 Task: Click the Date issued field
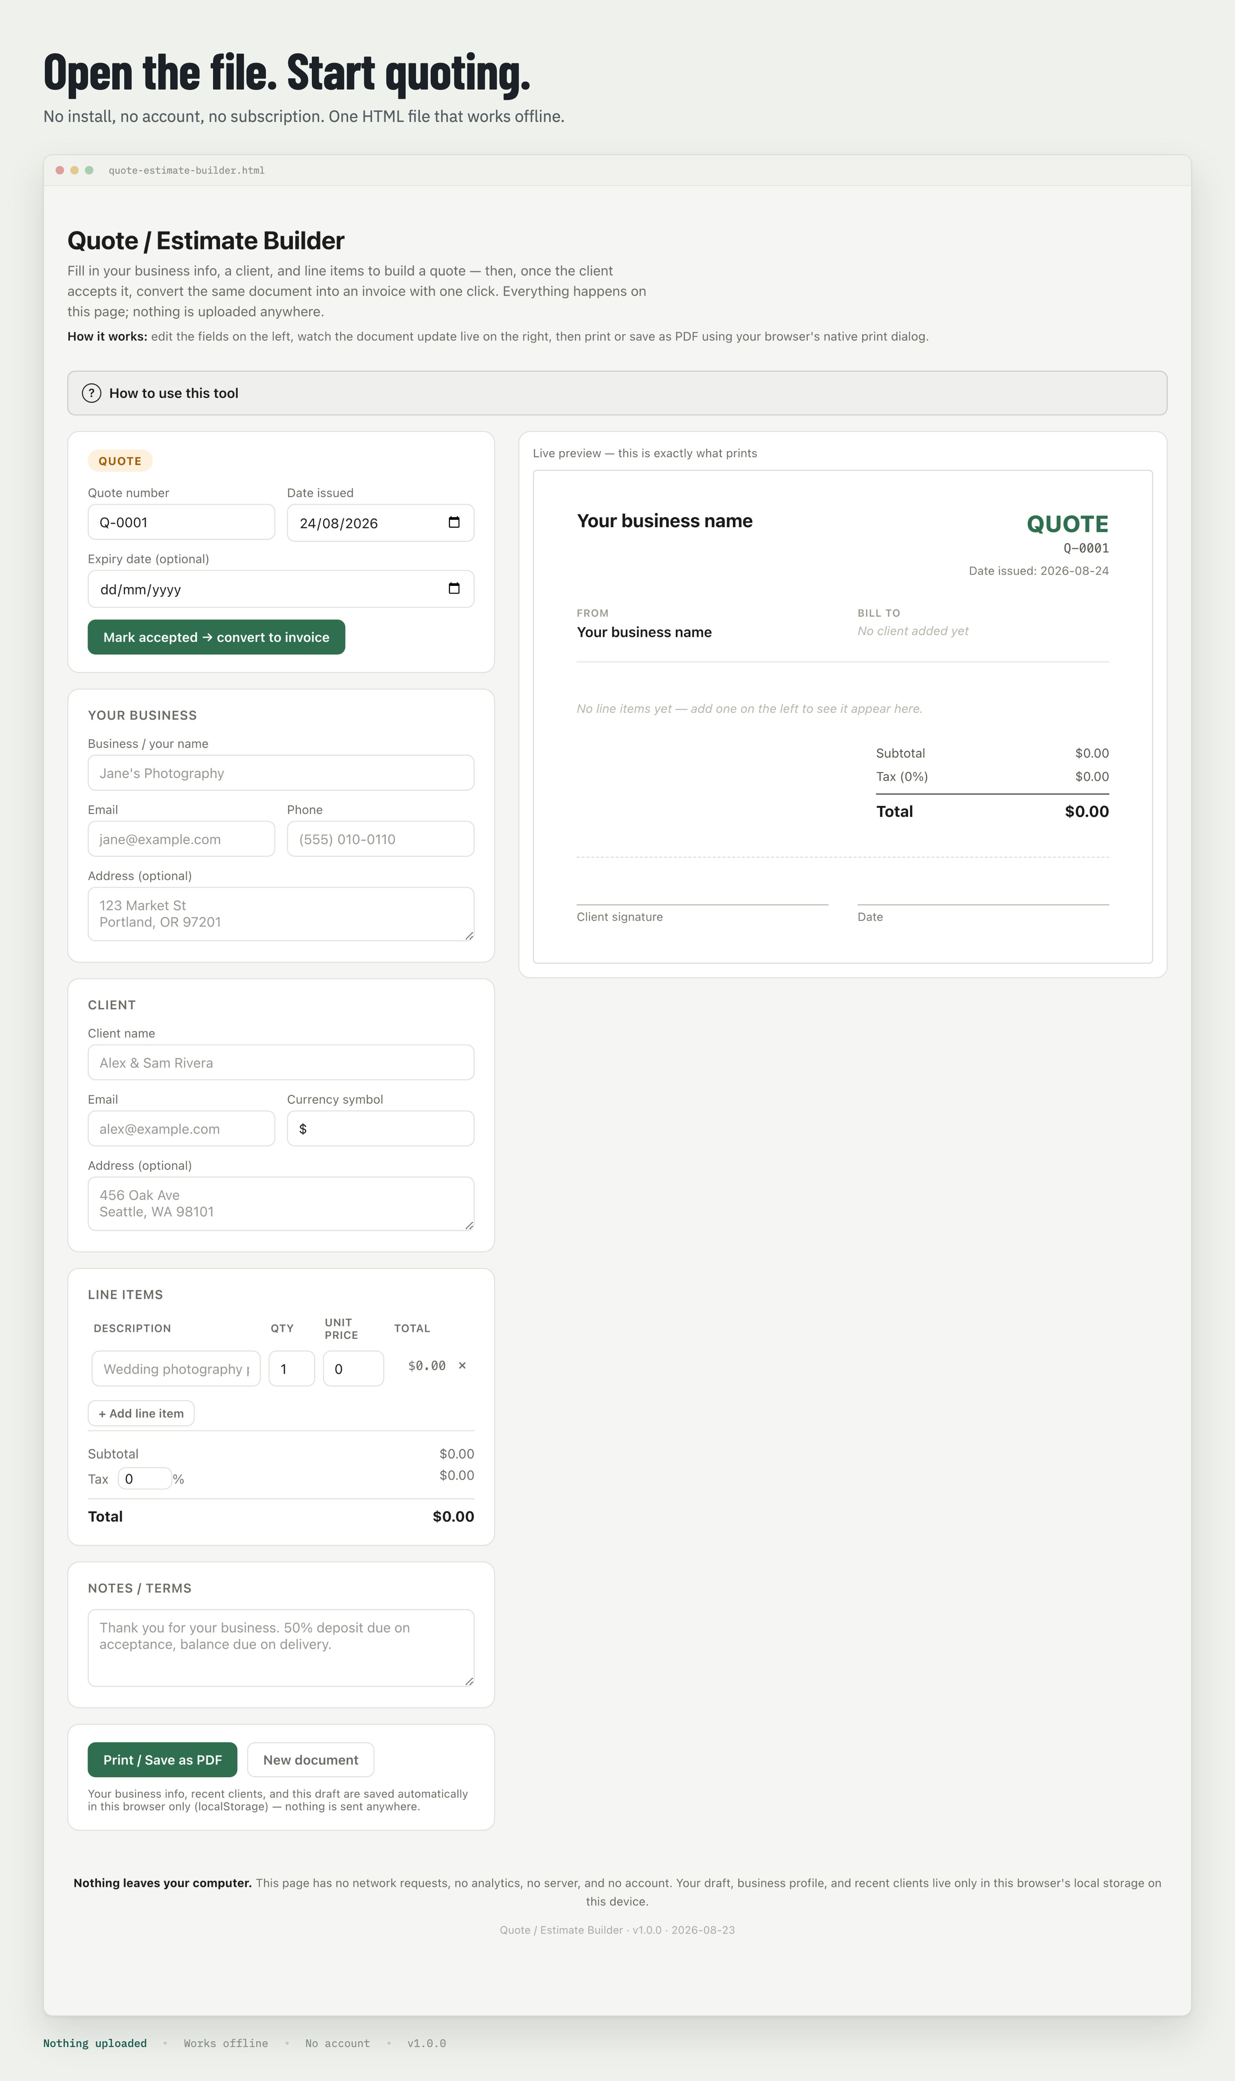click(x=380, y=523)
